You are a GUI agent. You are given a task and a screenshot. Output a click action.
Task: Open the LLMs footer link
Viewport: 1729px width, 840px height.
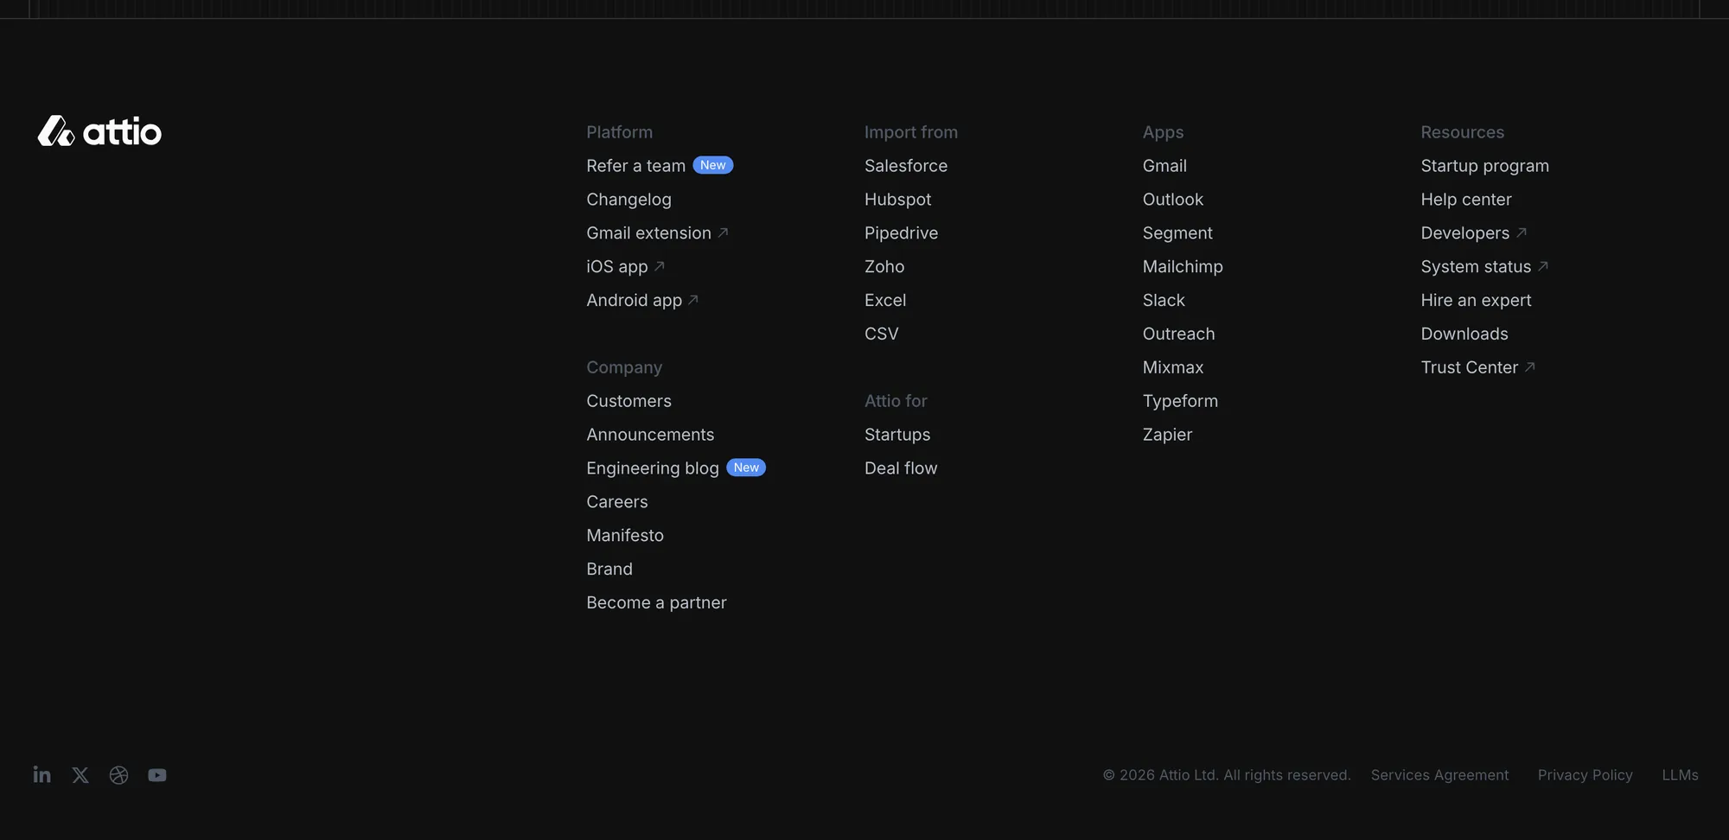pos(1680,775)
